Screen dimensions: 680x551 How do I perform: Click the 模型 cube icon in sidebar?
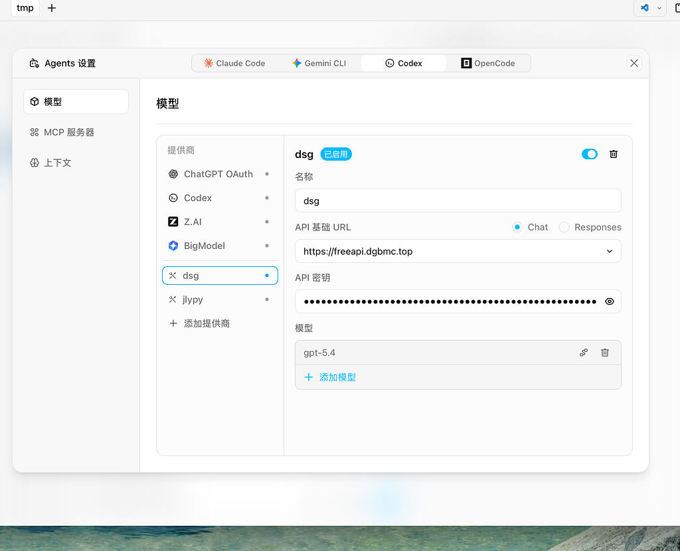(35, 102)
